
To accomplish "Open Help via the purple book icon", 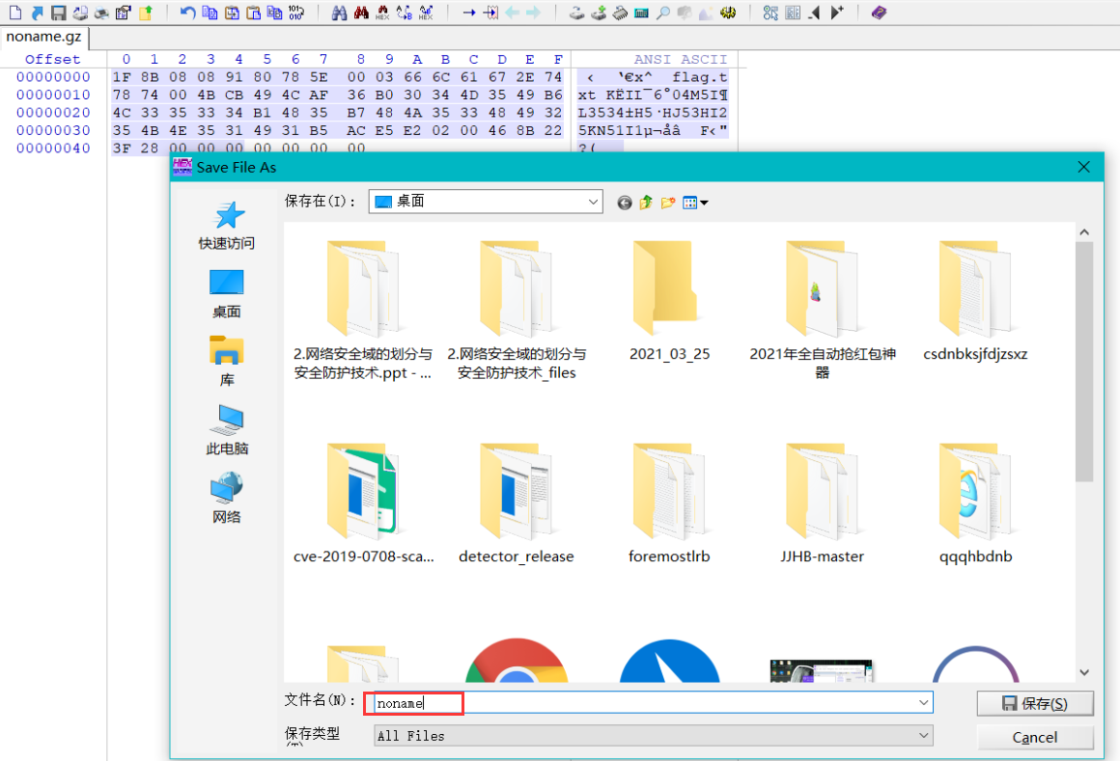I will [880, 13].
